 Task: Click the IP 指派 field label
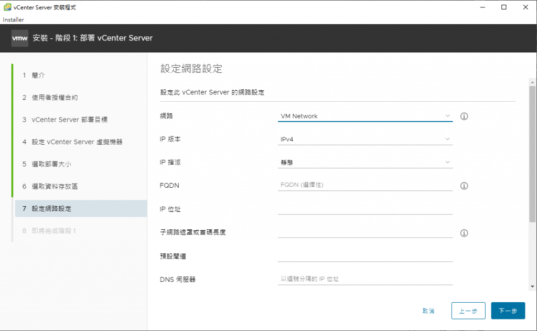coord(170,163)
